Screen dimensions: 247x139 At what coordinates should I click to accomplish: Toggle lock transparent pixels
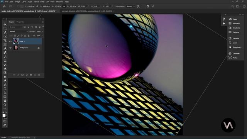(15, 36)
